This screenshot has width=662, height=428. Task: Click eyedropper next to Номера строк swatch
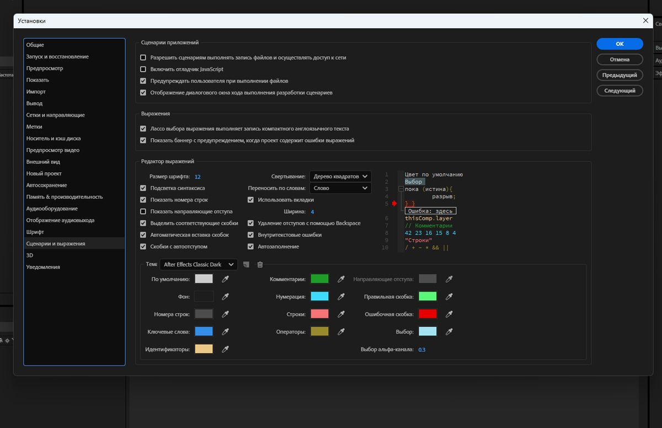(225, 314)
